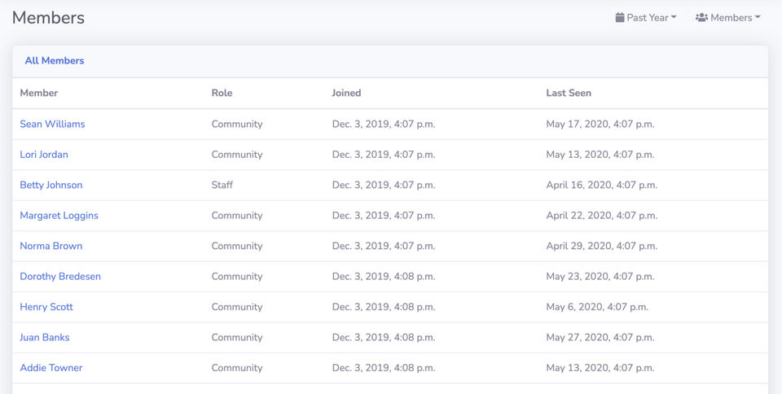This screenshot has width=782, height=394.
Task: Click the Member column header
Action: (39, 93)
